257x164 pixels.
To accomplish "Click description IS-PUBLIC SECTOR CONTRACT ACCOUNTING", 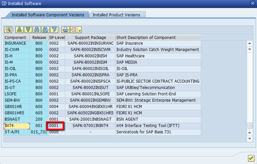I will [x=158, y=81].
